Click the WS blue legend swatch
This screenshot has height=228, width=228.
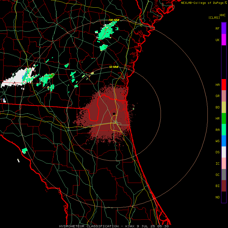224,141
